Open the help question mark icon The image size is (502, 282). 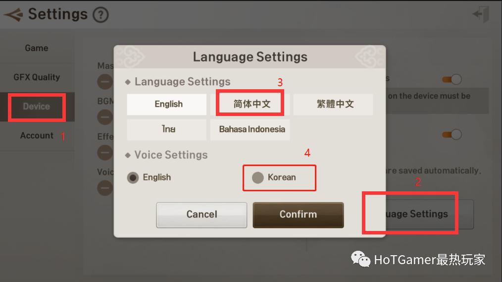click(100, 15)
